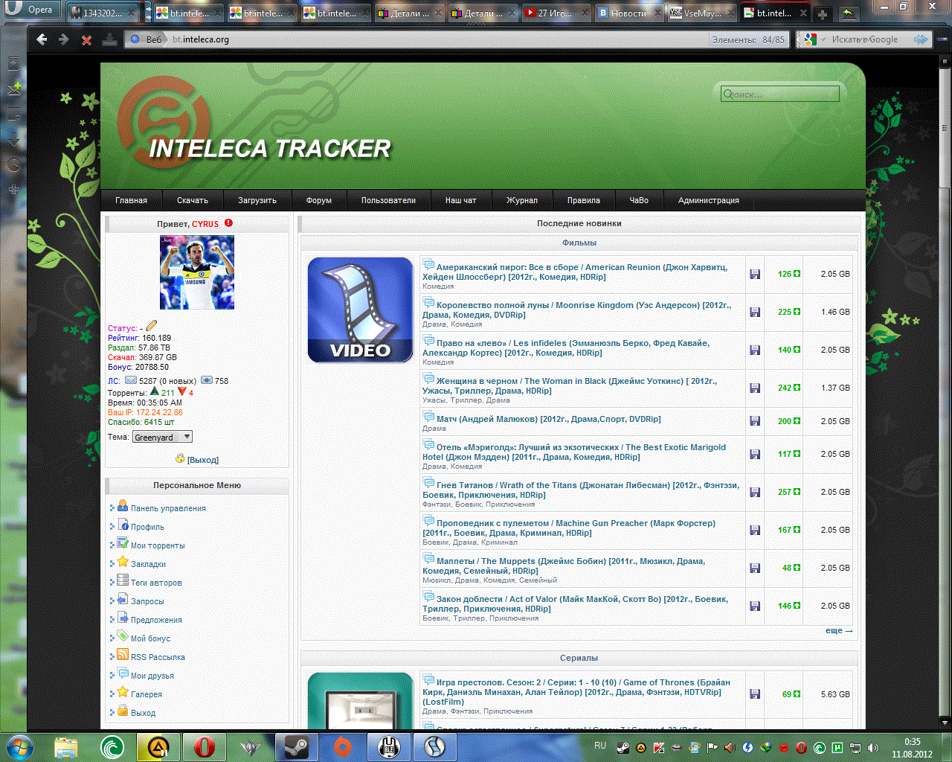Click the pencil icon to edit status
The height and width of the screenshot is (762, 952).
[x=152, y=325]
